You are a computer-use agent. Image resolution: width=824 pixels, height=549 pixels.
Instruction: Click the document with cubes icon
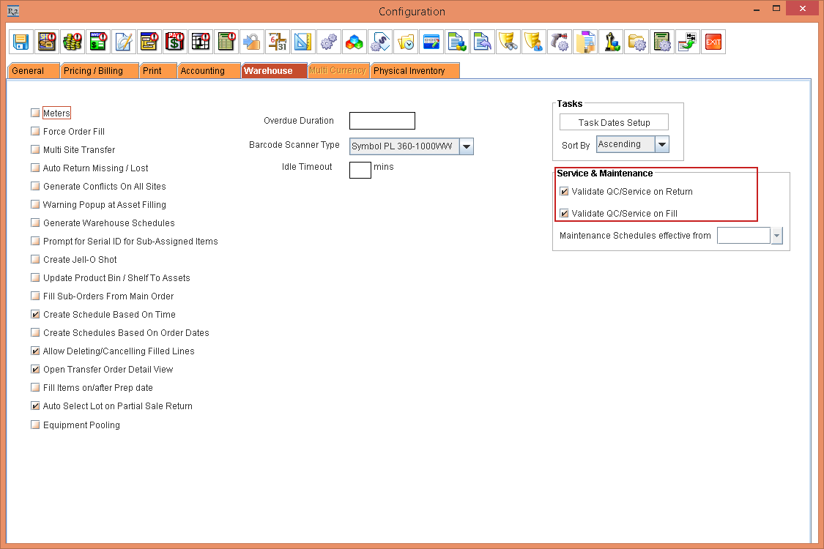pyautogui.click(x=457, y=42)
